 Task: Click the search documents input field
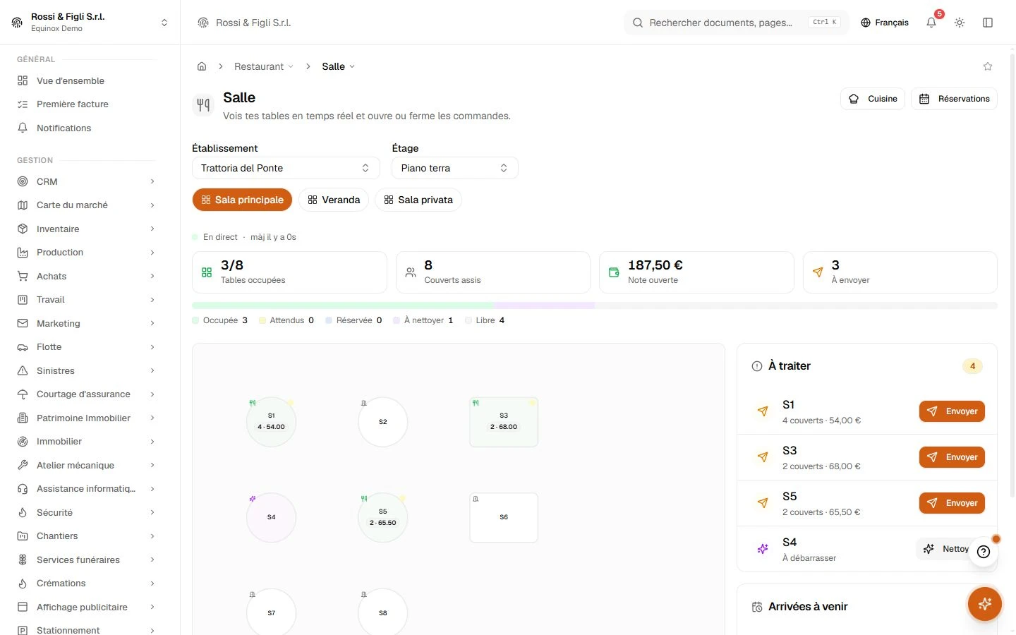tap(736, 23)
